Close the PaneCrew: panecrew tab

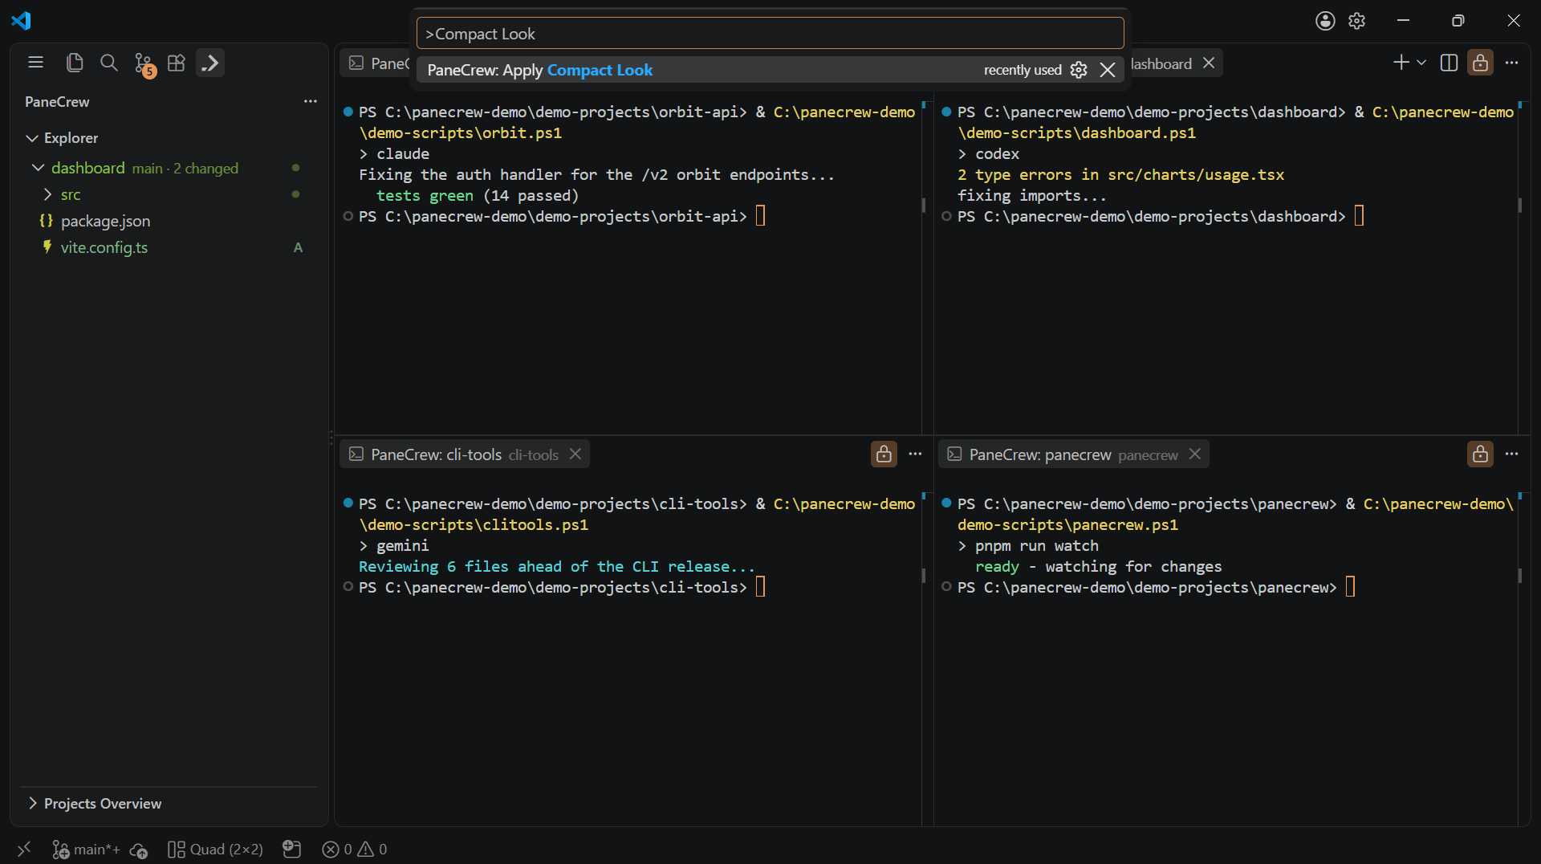coord(1195,454)
